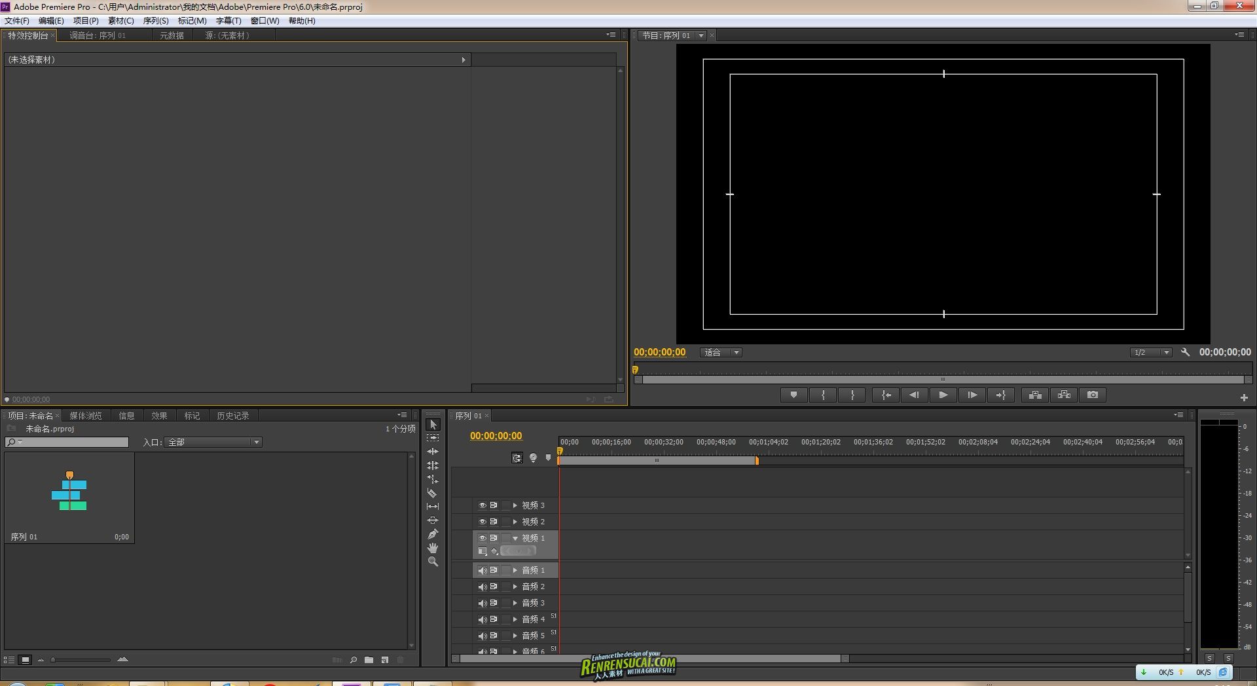
Task: Open the 入口 全部 dropdown
Action: point(213,442)
